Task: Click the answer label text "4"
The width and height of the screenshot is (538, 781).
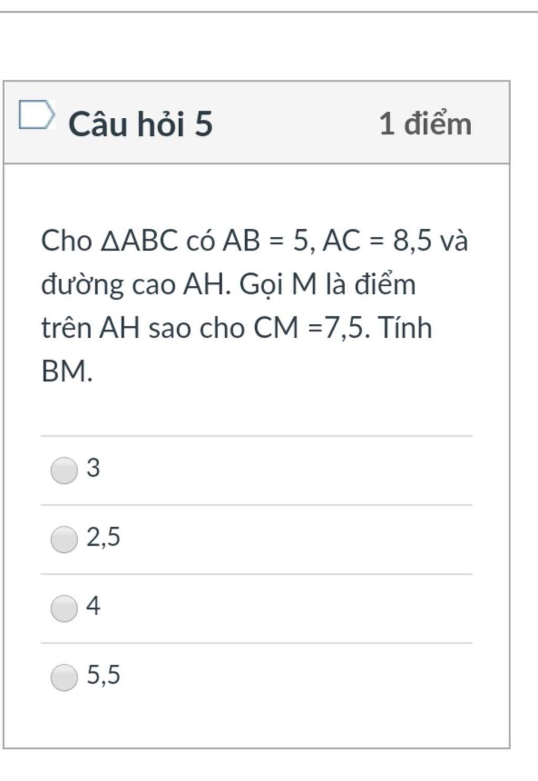Action: (x=93, y=606)
